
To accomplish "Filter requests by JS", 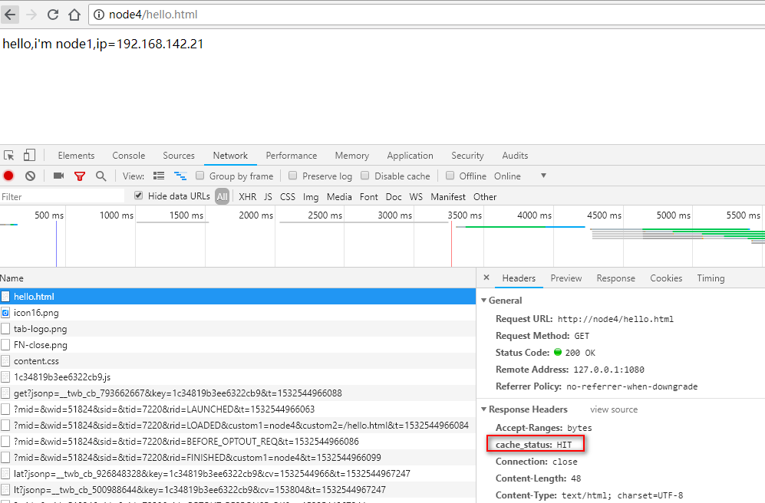I will 268,196.
